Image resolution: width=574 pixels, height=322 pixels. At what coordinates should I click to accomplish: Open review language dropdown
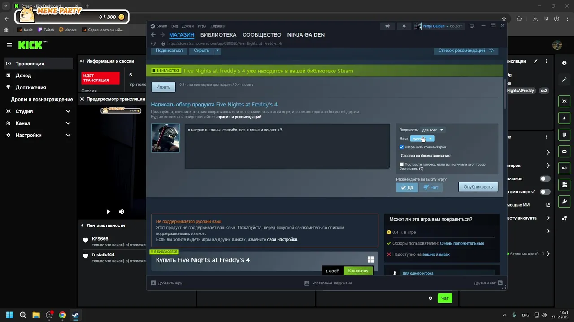coord(422,139)
